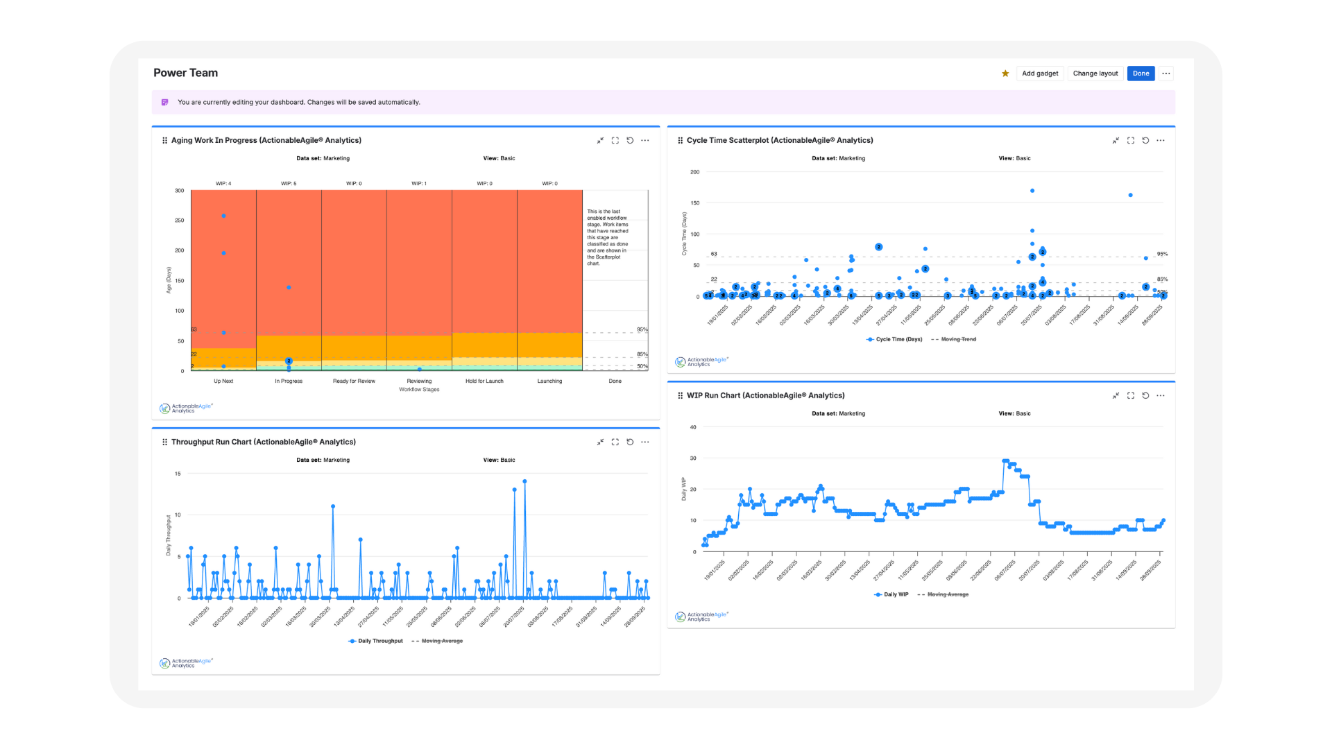The height and width of the screenshot is (749, 1332).
Task: Click the Add gadget button
Action: click(x=1040, y=74)
